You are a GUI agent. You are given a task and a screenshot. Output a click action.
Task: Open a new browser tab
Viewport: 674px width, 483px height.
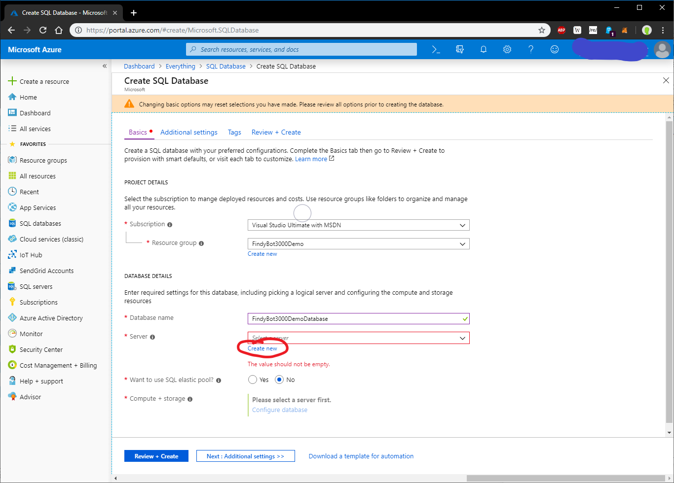(x=134, y=12)
